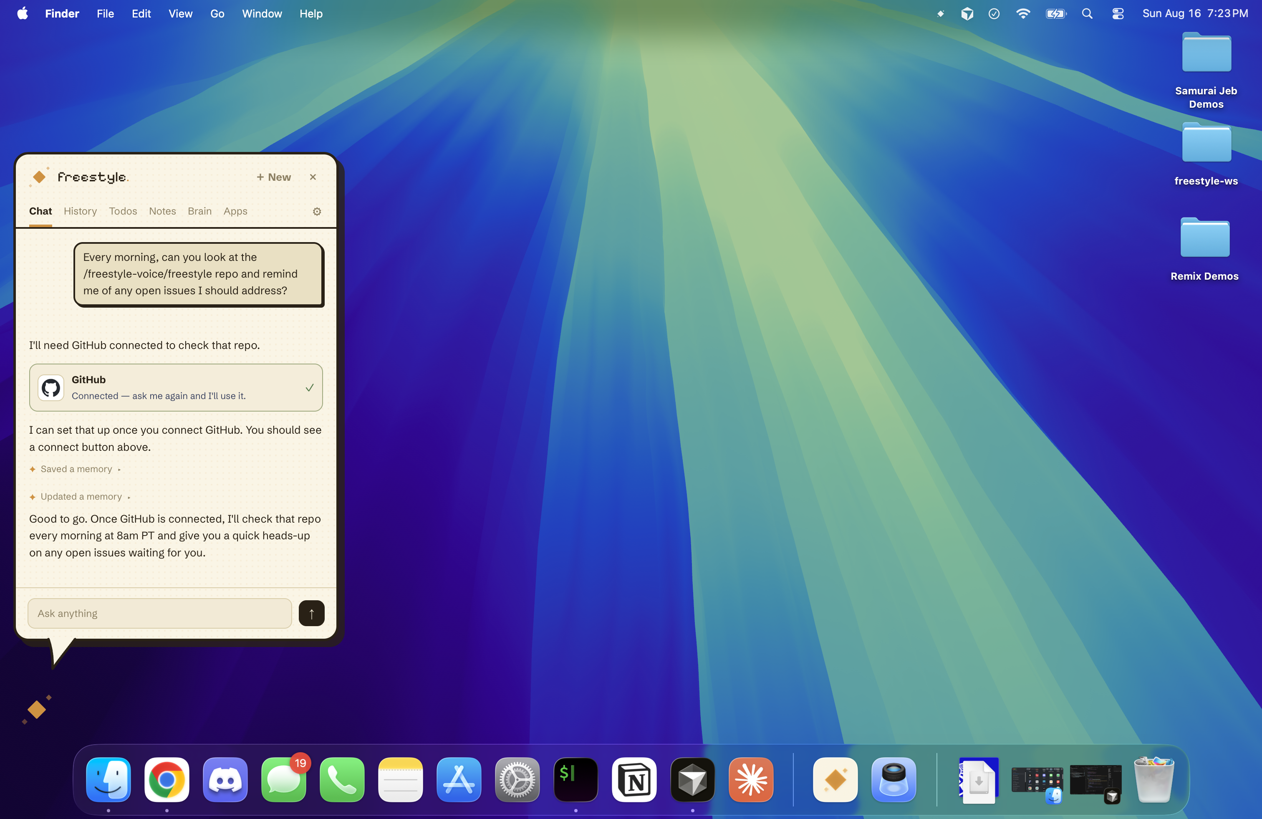This screenshot has width=1262, height=819.
Task: Open the Apple menu
Action: [x=22, y=13]
